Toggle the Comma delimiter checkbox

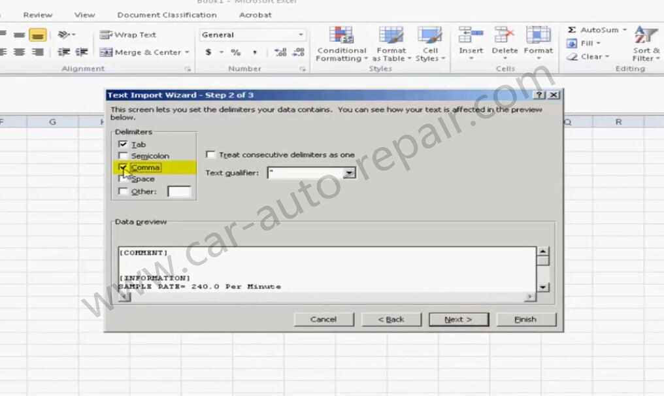click(123, 168)
